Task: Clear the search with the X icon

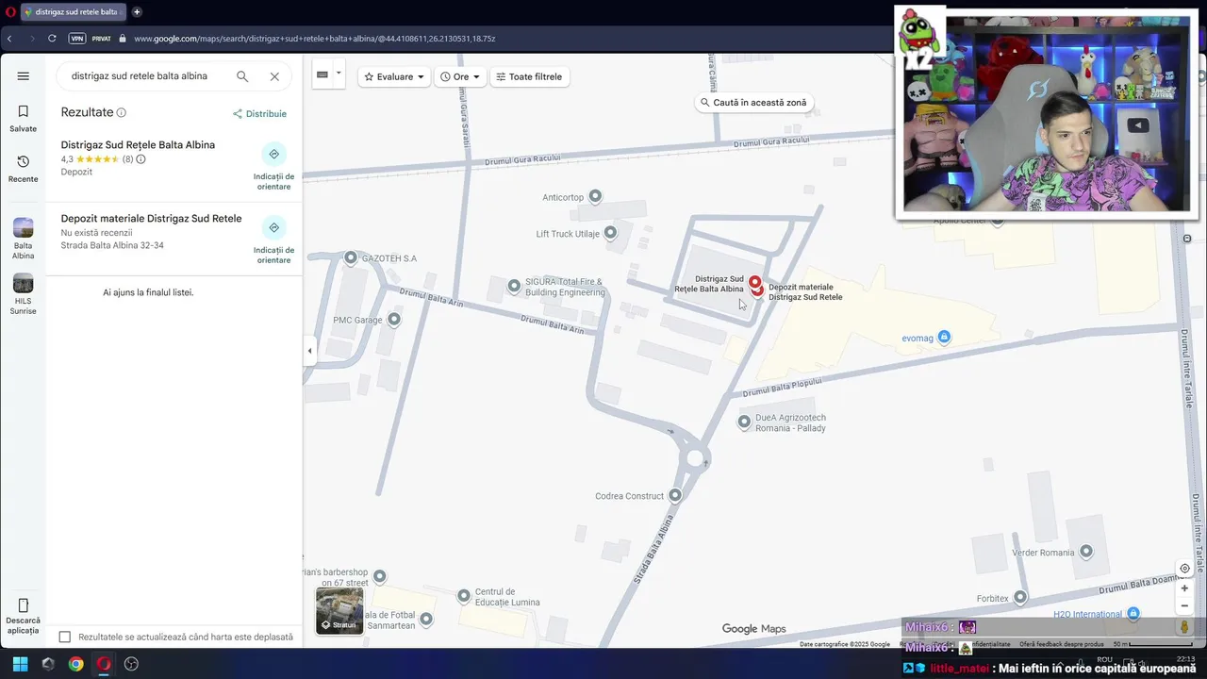Action: click(274, 76)
